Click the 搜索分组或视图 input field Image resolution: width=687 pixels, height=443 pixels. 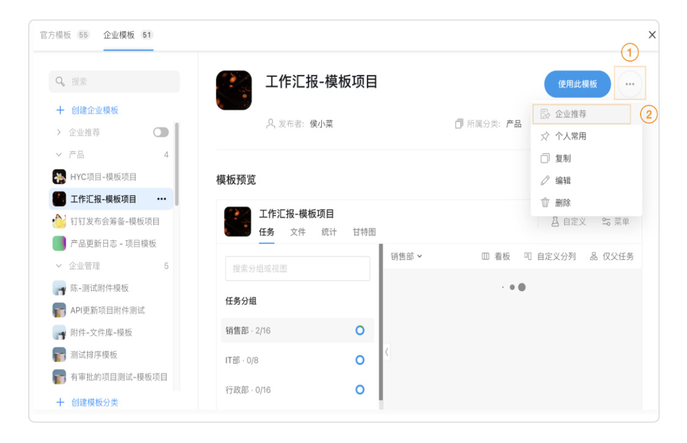(298, 268)
